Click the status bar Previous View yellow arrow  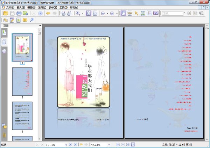(x=81, y=145)
